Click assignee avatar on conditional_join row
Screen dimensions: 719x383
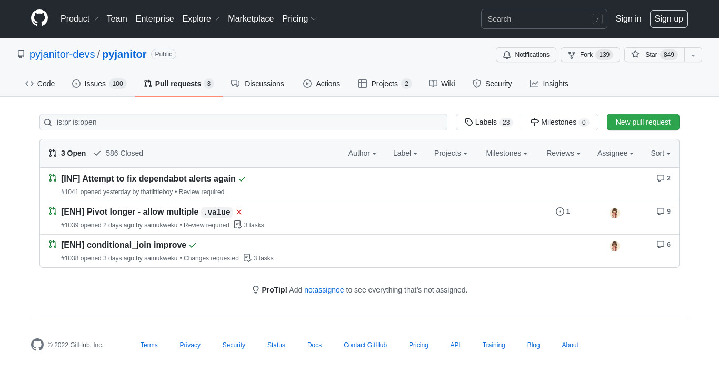(x=615, y=246)
